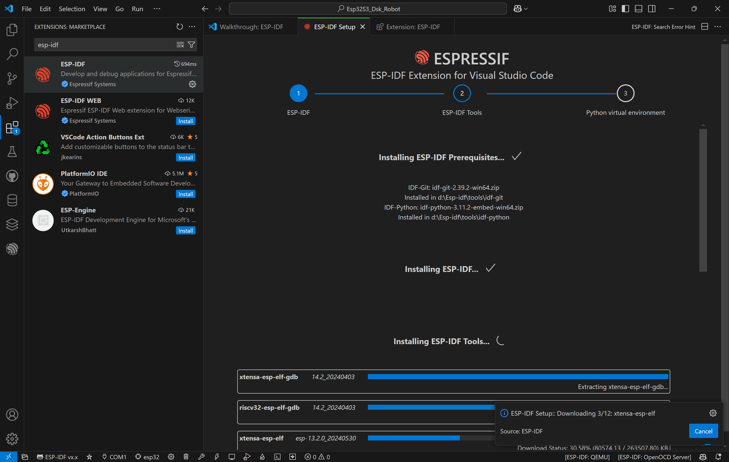Install the PlatformIO IDE extension

pyautogui.click(x=186, y=194)
